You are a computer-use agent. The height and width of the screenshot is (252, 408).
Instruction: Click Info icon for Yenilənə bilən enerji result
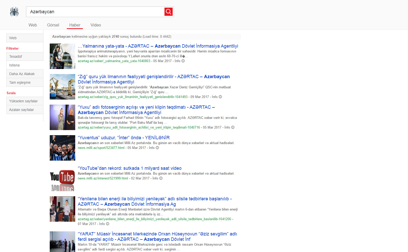(108, 224)
